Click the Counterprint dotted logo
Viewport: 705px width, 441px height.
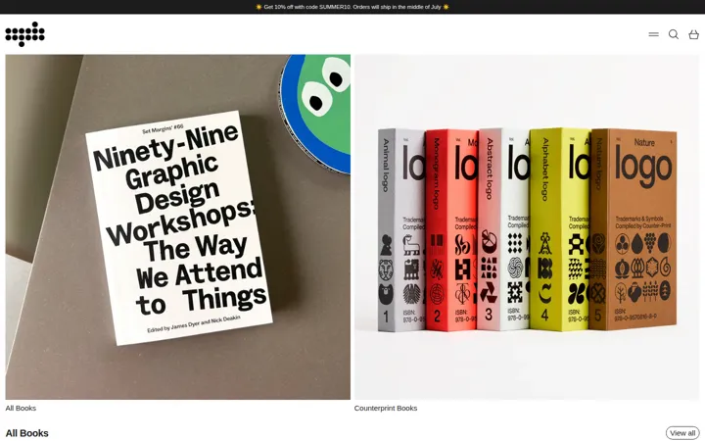(24, 34)
